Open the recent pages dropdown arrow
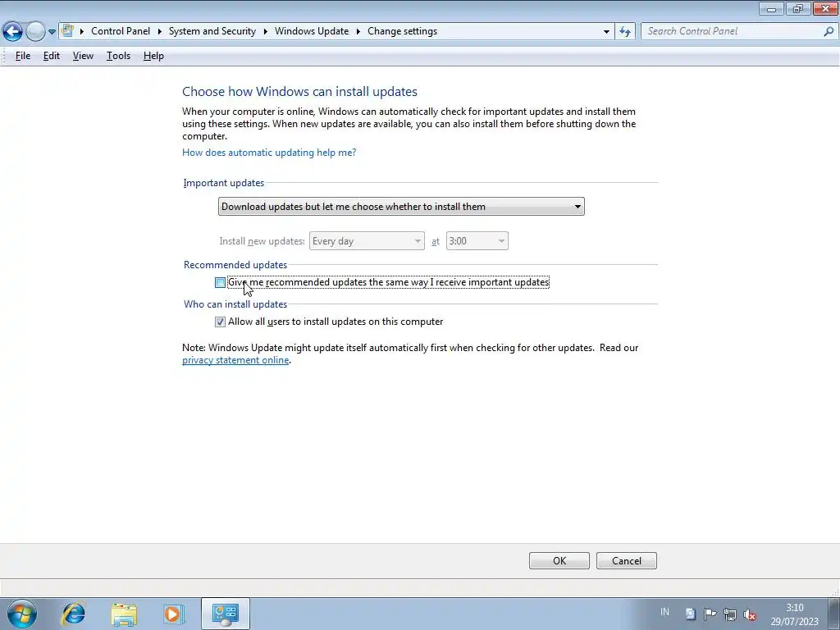The height and width of the screenshot is (630, 840). click(52, 32)
